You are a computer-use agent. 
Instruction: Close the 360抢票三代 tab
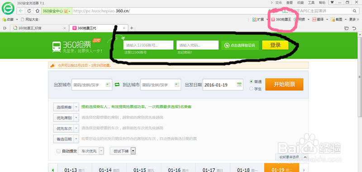(x=124, y=28)
